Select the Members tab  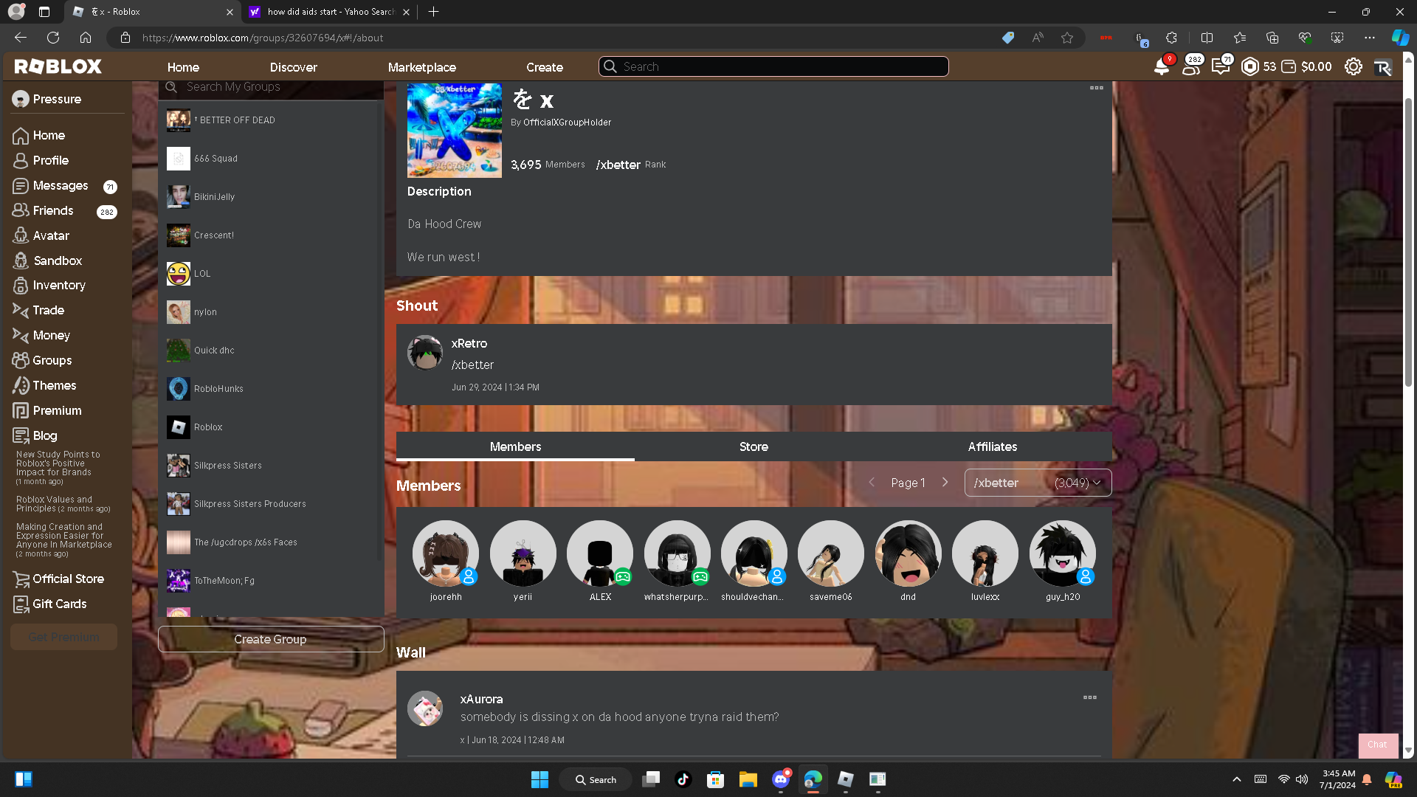[x=515, y=447]
